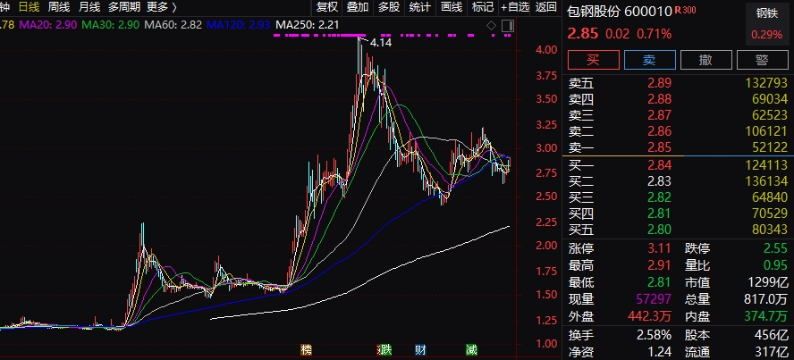Click the 叠加 overlay tool
Viewport: 794px width, 360px height.
click(x=358, y=7)
